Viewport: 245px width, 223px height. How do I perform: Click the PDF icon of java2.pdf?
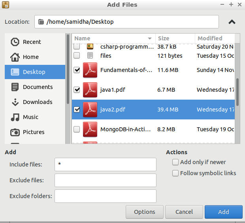click(x=90, y=110)
